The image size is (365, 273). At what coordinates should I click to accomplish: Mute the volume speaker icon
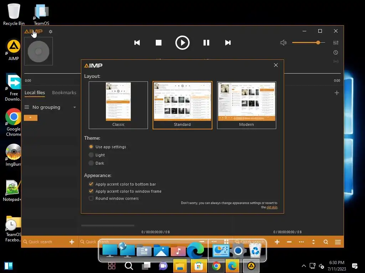(x=283, y=43)
